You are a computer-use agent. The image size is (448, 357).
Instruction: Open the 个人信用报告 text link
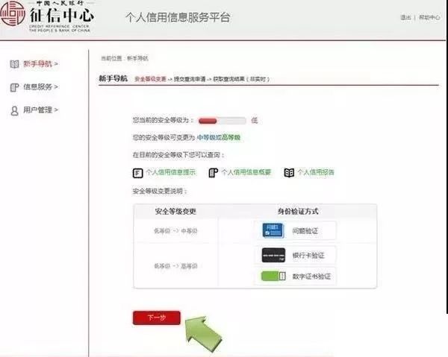[x=316, y=172]
